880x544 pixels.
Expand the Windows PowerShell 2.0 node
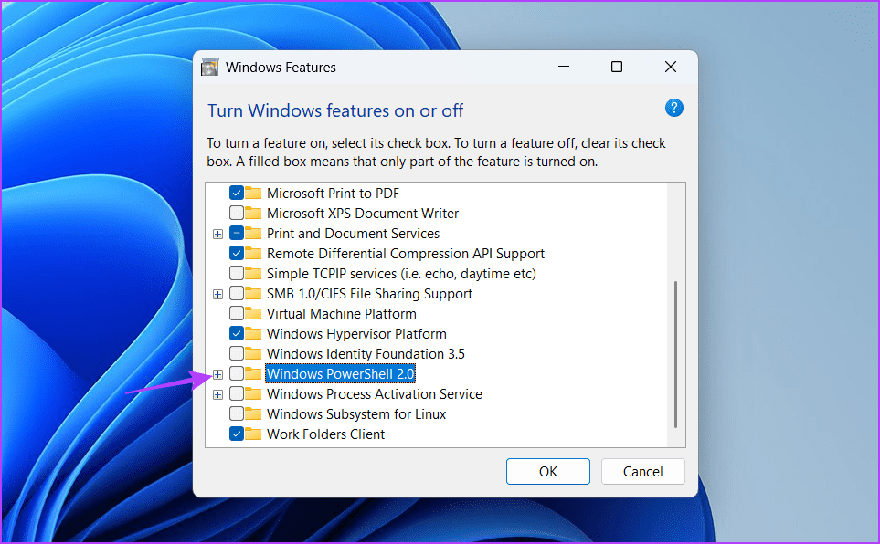coord(217,374)
